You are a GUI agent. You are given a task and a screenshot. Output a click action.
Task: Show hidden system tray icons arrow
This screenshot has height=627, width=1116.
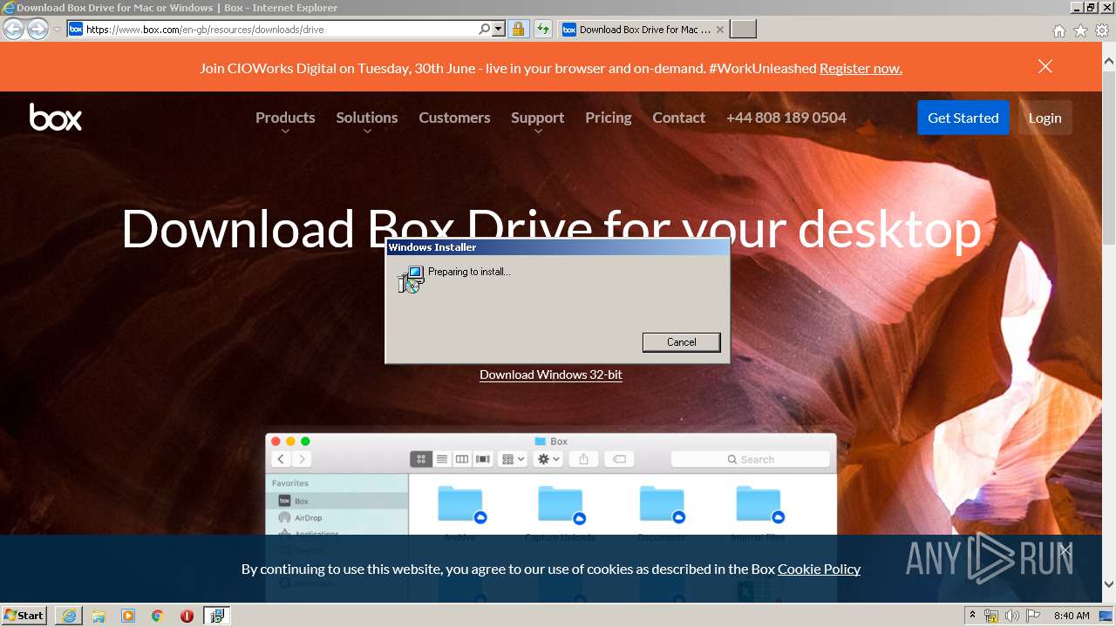972,616
